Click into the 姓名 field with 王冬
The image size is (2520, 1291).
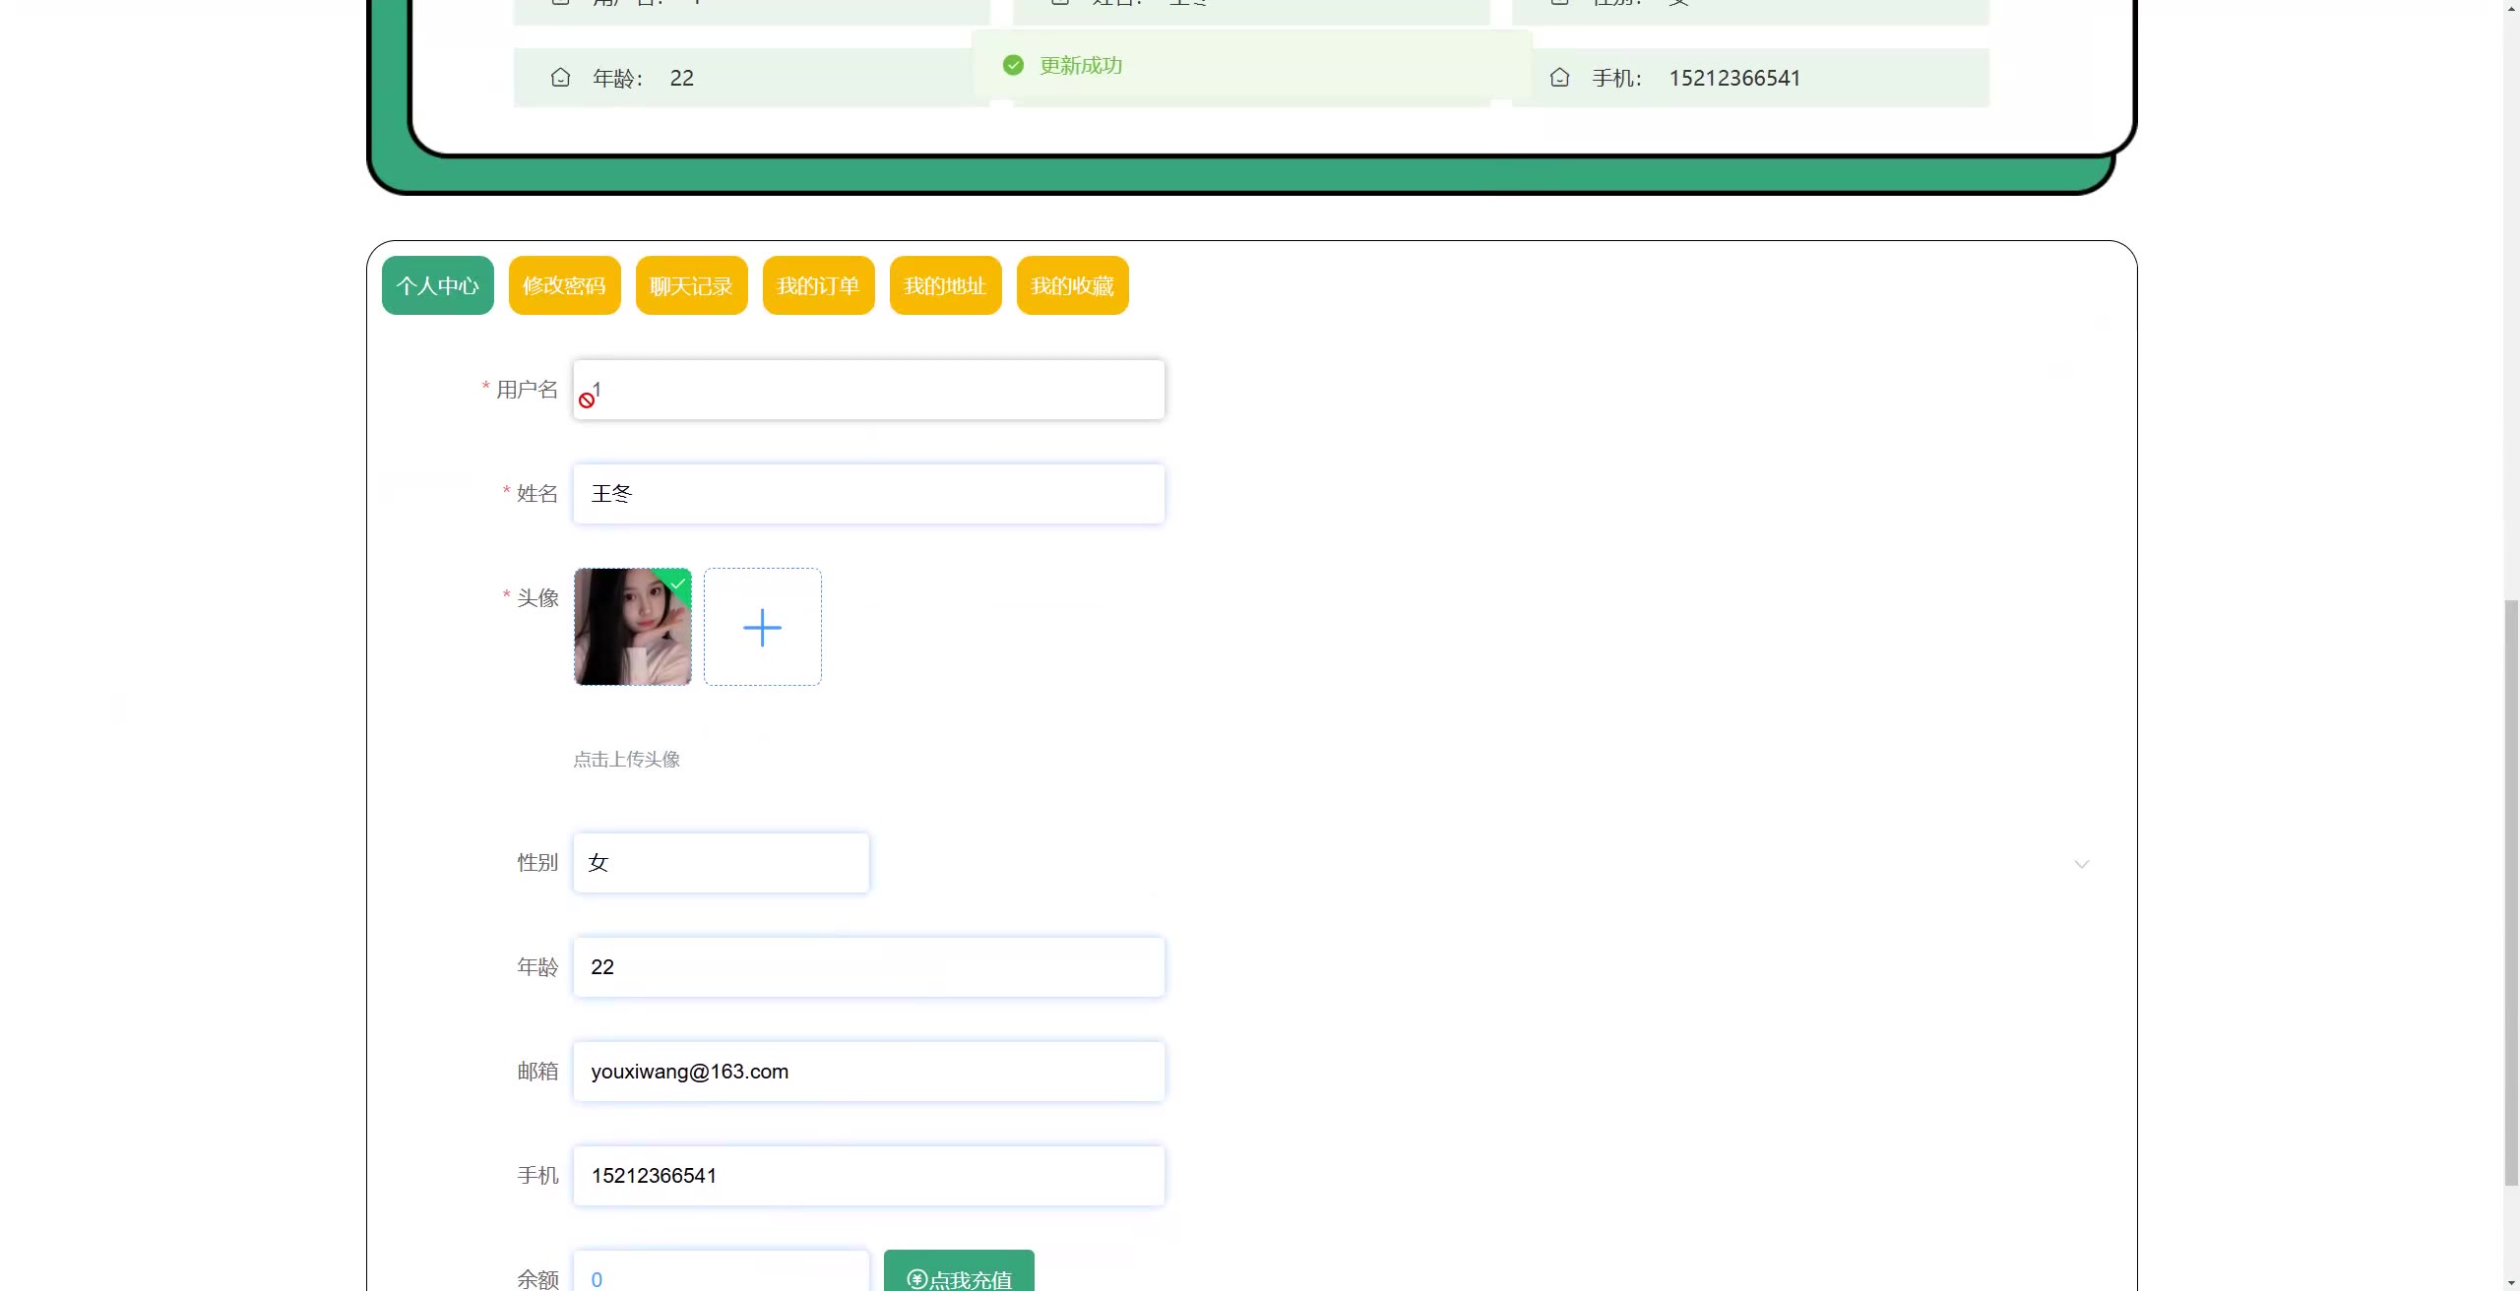(x=868, y=494)
